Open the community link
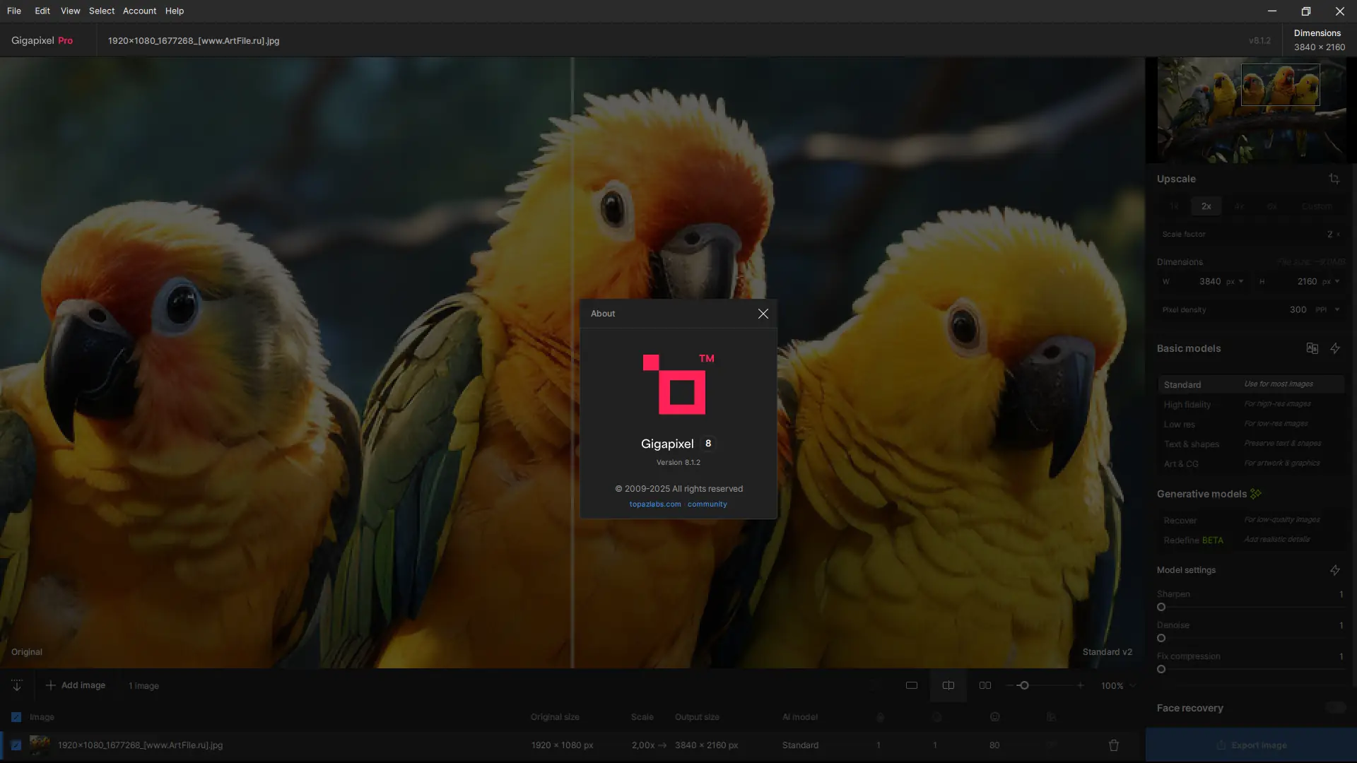 (707, 504)
